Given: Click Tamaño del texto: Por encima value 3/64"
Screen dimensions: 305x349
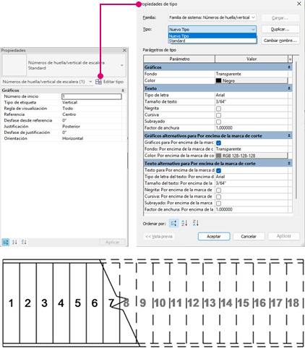Looking at the screenshot, I should pos(220,183).
